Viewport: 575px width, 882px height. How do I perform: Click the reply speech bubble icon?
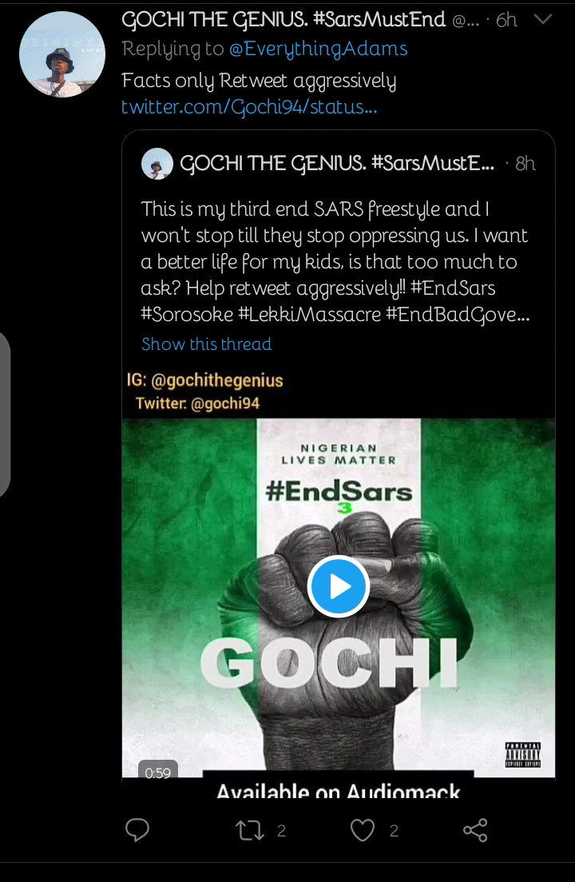137,831
